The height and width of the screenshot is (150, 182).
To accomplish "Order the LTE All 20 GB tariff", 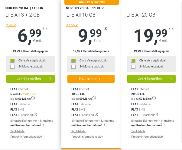I will click(x=151, y=79).
